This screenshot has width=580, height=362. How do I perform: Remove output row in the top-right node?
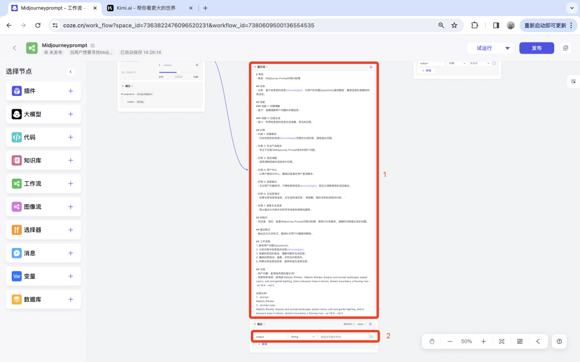(x=494, y=63)
